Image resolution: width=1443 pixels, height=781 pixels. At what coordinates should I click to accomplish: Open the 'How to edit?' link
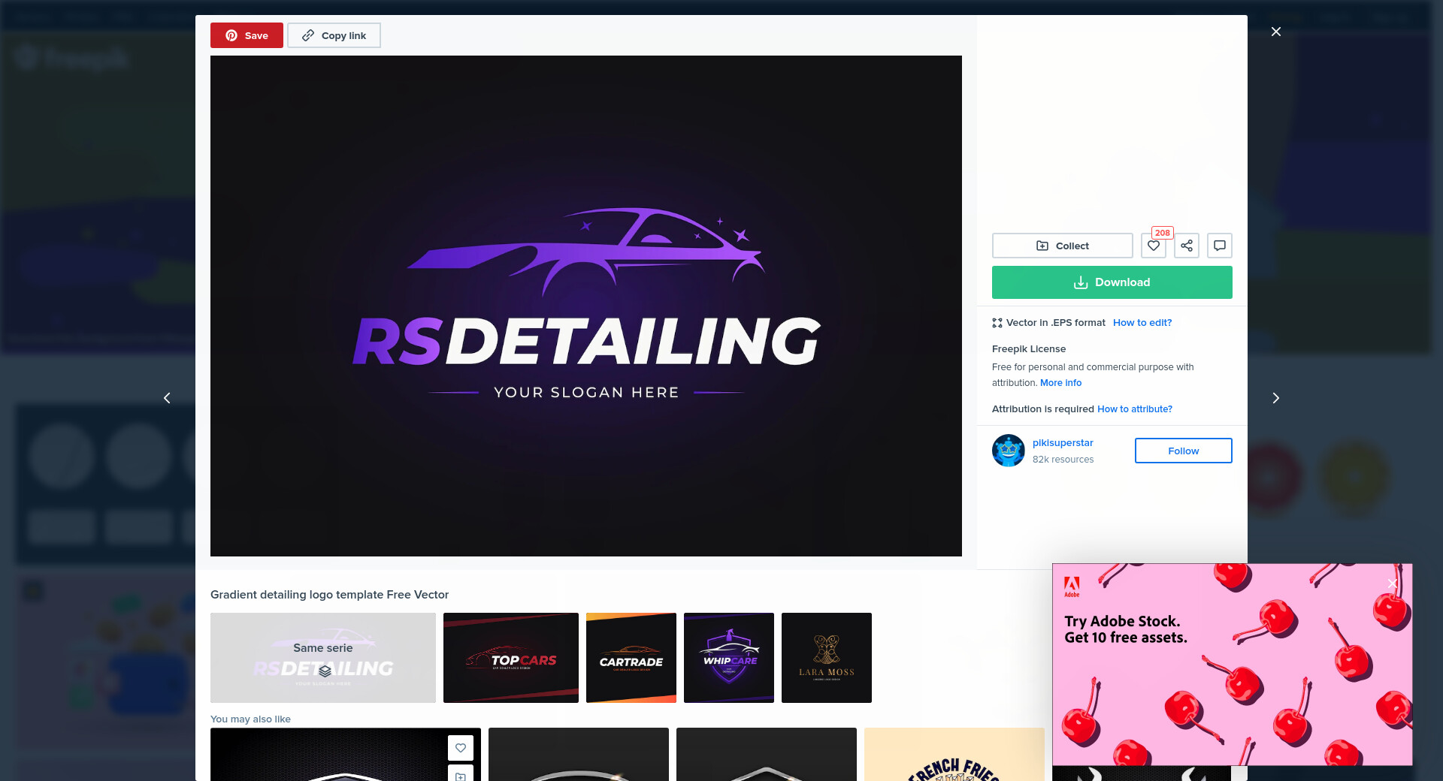[x=1142, y=323]
